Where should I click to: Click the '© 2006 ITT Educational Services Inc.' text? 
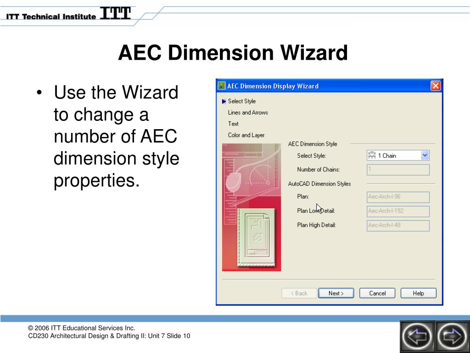click(x=82, y=328)
